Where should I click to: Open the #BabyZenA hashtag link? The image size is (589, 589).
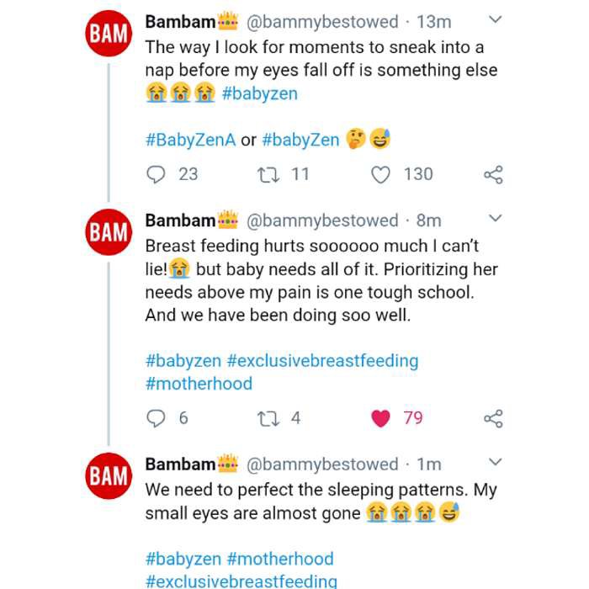tap(190, 140)
